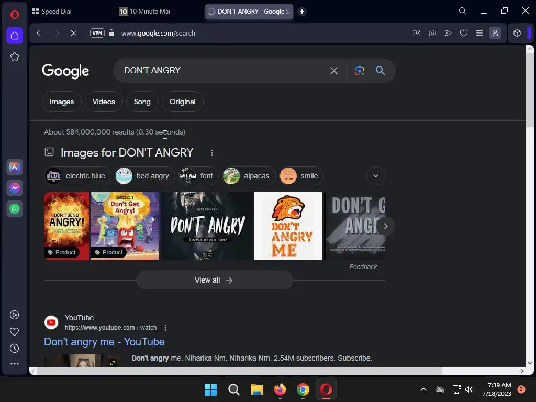536x402 pixels.
Task: Go back to previous page
Action: pos(38,33)
